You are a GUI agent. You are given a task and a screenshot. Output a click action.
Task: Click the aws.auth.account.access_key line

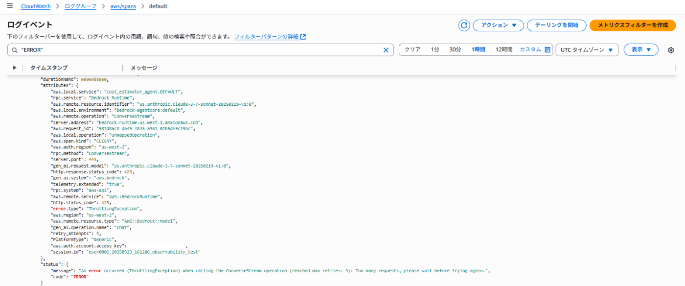pyautogui.click(x=119, y=246)
